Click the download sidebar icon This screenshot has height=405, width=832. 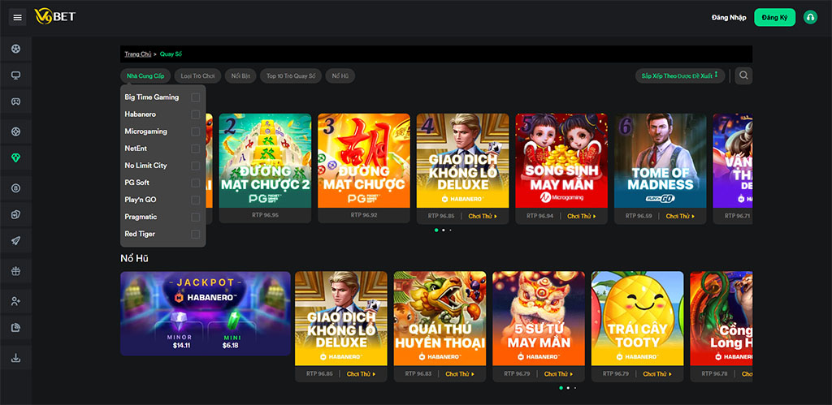(x=16, y=358)
